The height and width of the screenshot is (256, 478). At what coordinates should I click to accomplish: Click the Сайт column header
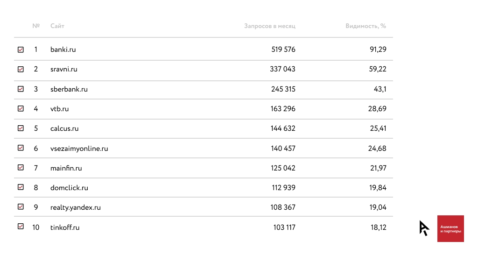point(57,26)
